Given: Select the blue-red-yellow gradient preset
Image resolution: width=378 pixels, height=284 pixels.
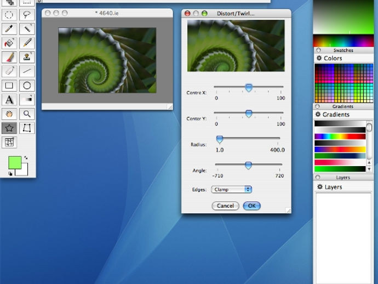Looking at the screenshot, I should pos(340,150).
